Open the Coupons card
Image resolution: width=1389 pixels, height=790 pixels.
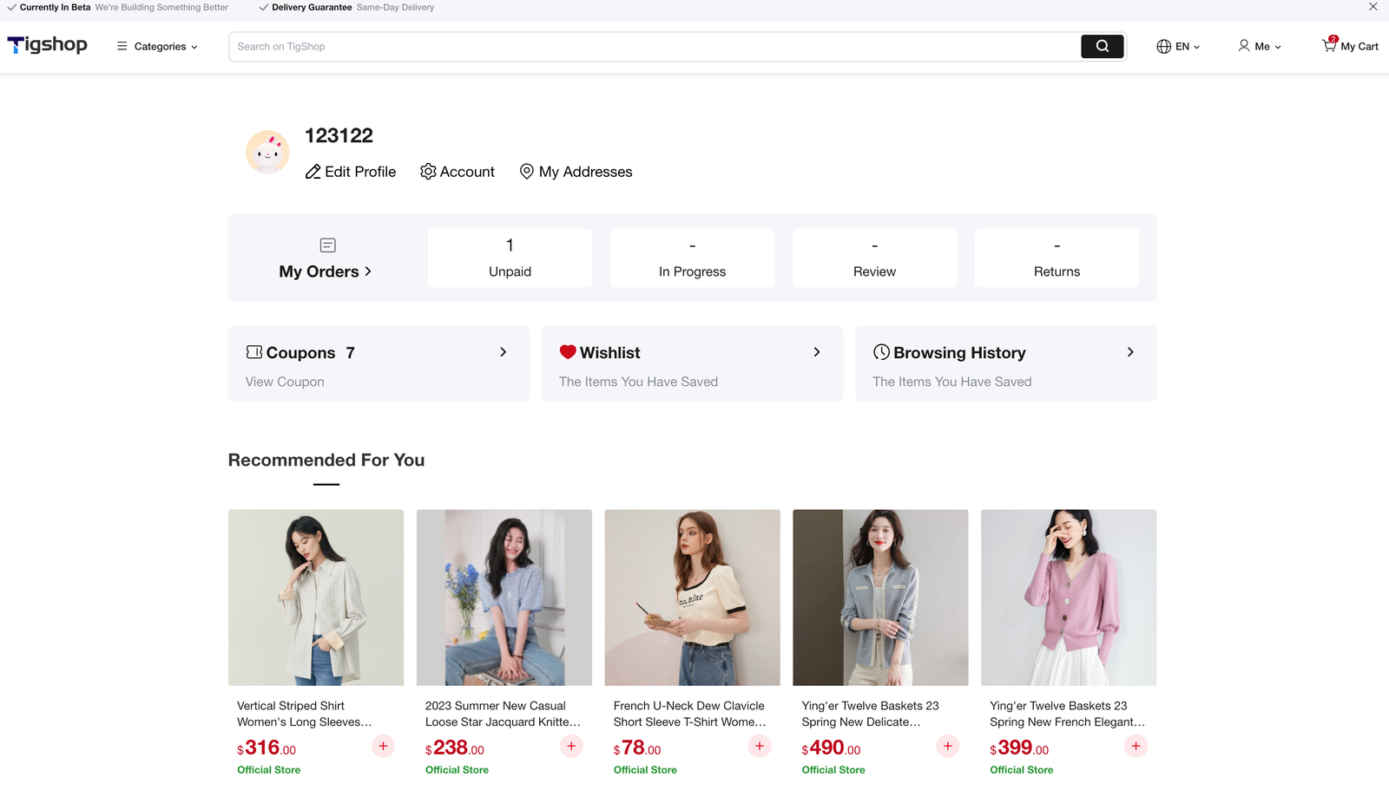(379, 364)
